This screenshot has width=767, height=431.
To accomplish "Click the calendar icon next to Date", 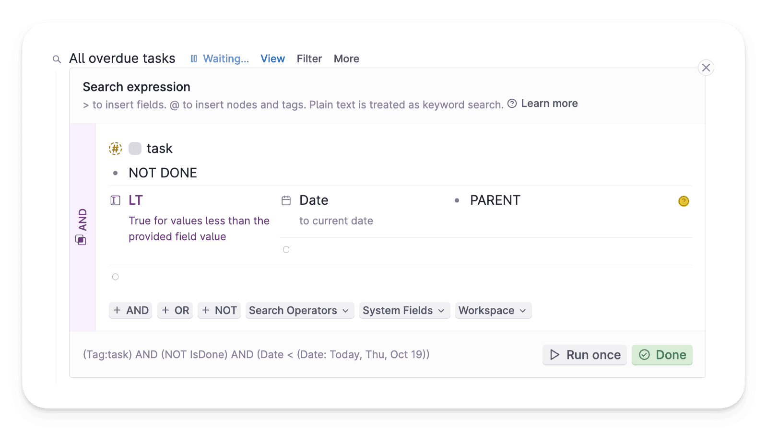I will click(286, 200).
